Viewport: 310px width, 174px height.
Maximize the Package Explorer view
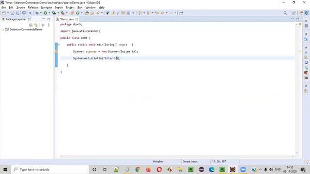[48, 19]
